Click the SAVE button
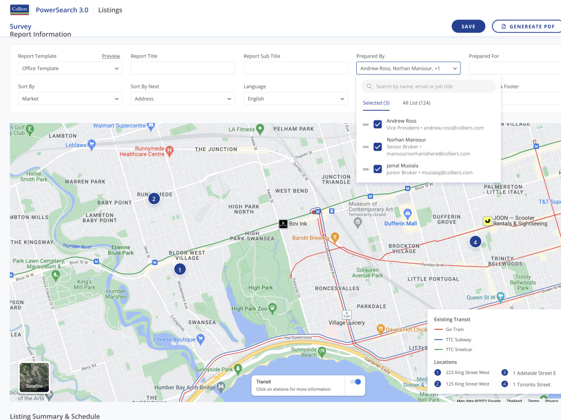The height and width of the screenshot is (420, 561). tap(468, 26)
